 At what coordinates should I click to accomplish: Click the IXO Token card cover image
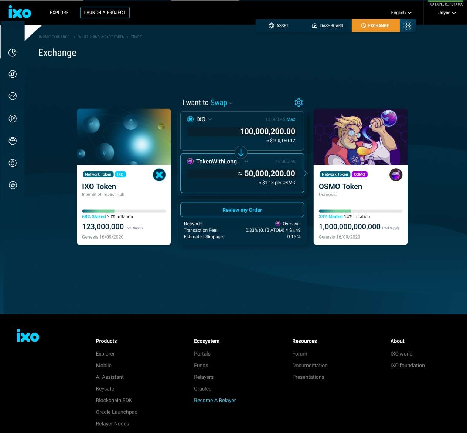(124, 137)
